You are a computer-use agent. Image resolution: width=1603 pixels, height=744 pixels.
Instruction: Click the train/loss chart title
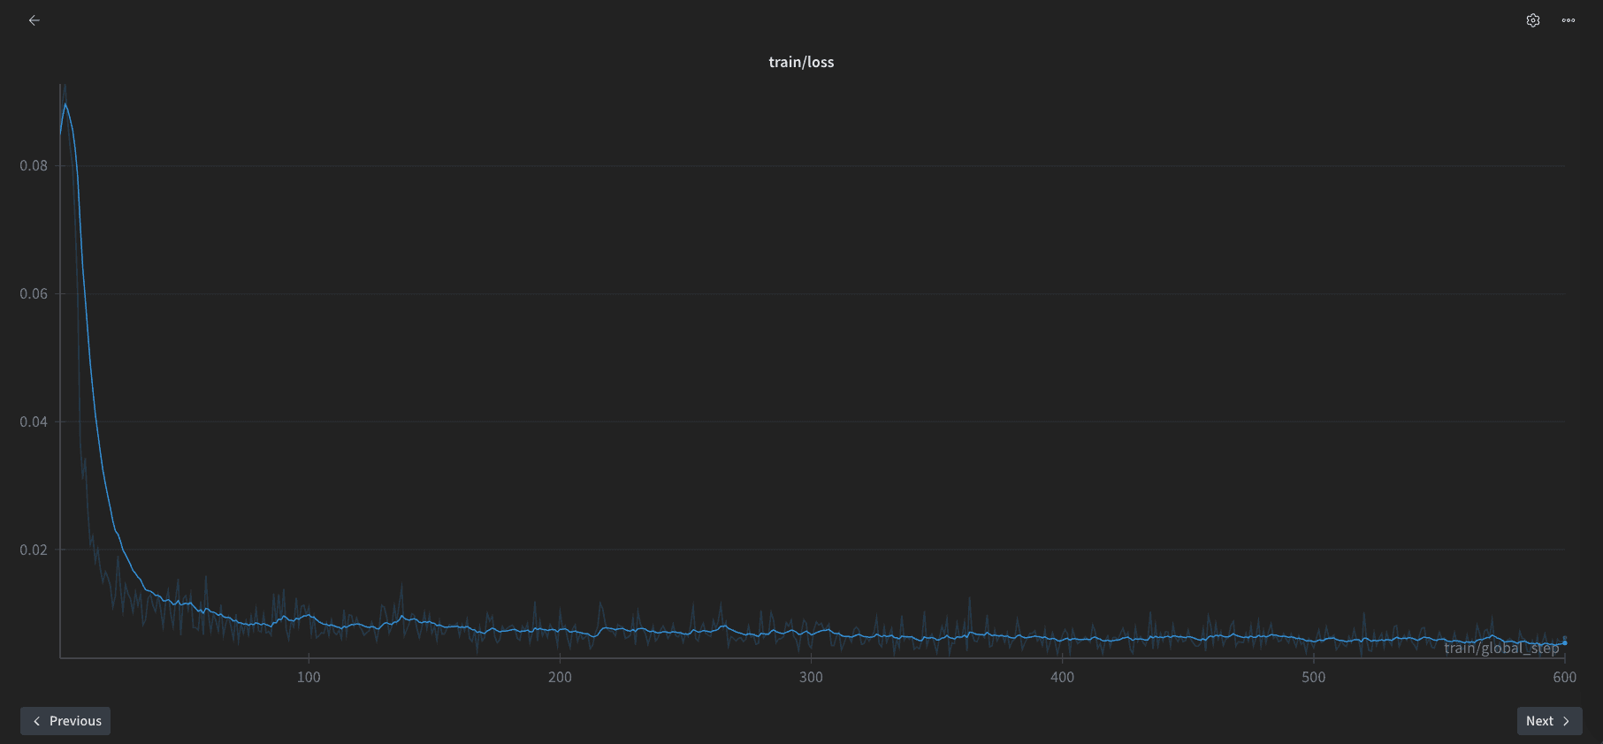point(801,62)
